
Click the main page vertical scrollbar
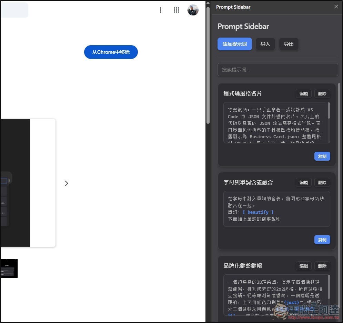[x=208, y=65]
